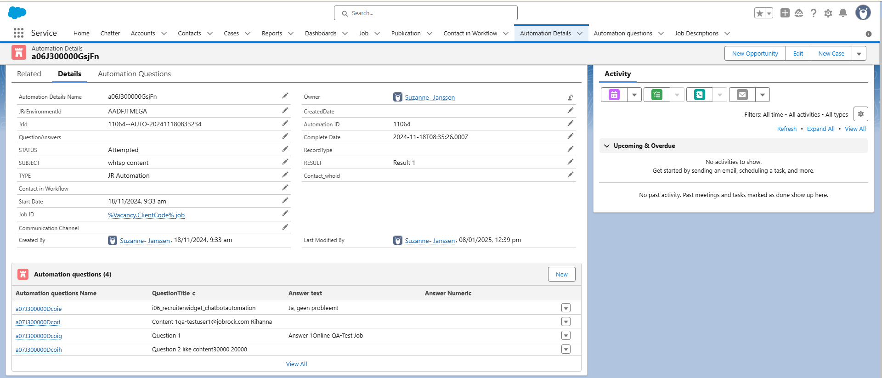Expand the Cases navigation dropdown arrow
The height and width of the screenshot is (378, 882).
pyautogui.click(x=248, y=34)
